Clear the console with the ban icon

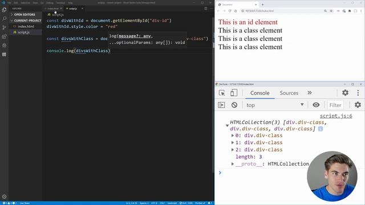(234, 105)
